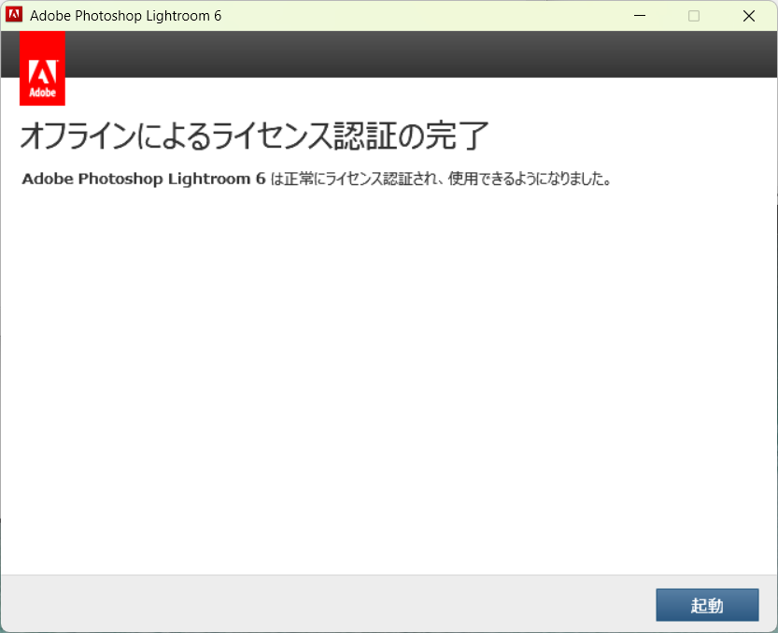Screen dimensions: 778x633
Task: Click the title bar Adobe app icon
Action: point(14,15)
